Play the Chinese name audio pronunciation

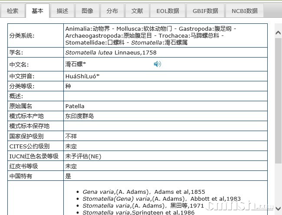pyautogui.click(x=157, y=64)
